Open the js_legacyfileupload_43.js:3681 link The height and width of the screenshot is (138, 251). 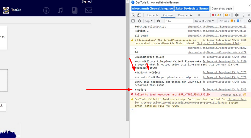coord(225,40)
